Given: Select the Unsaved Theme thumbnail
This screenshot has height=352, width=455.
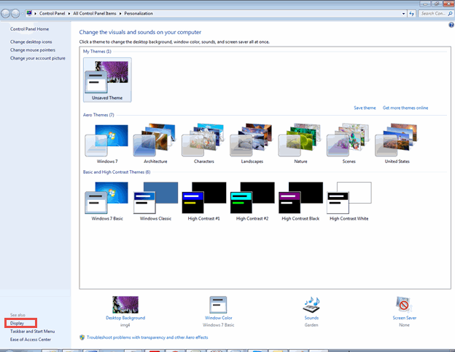Looking at the screenshot, I should [x=107, y=80].
